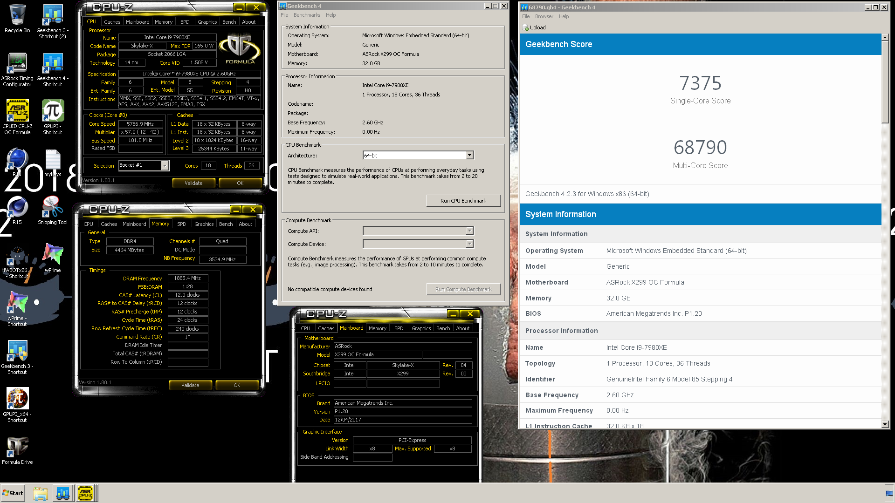Click the Upload icon in Geekbench browser

pyautogui.click(x=534, y=27)
